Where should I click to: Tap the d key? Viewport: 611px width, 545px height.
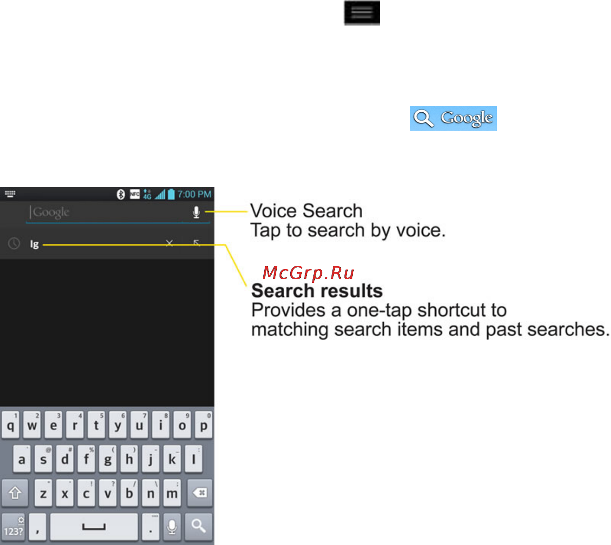coord(64,459)
